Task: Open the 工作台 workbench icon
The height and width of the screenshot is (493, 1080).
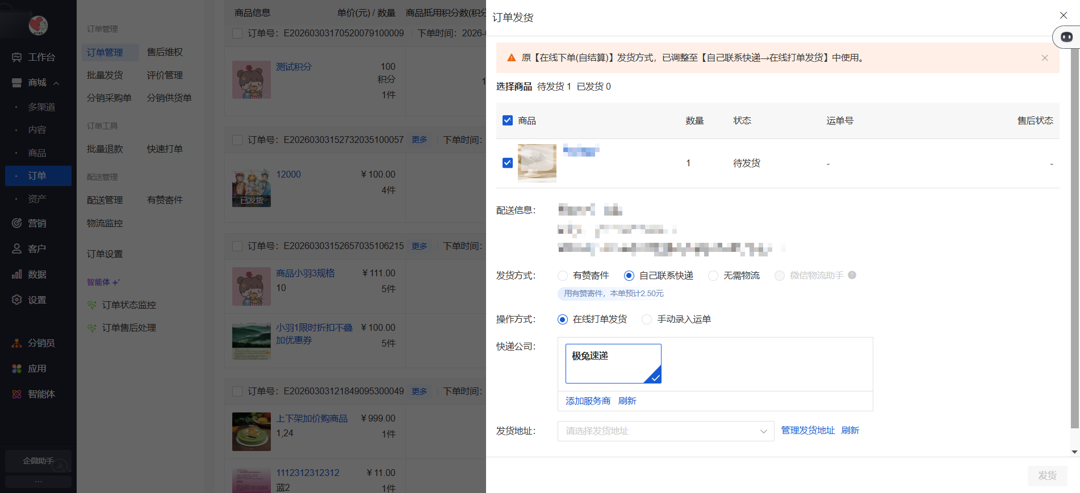Action: [x=16, y=57]
